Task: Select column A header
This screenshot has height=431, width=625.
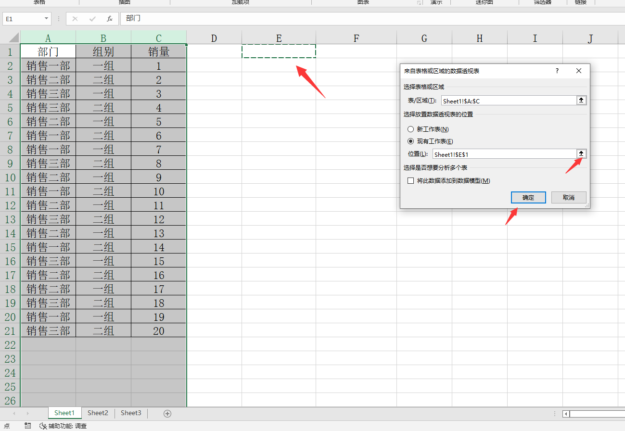Action: [48, 38]
